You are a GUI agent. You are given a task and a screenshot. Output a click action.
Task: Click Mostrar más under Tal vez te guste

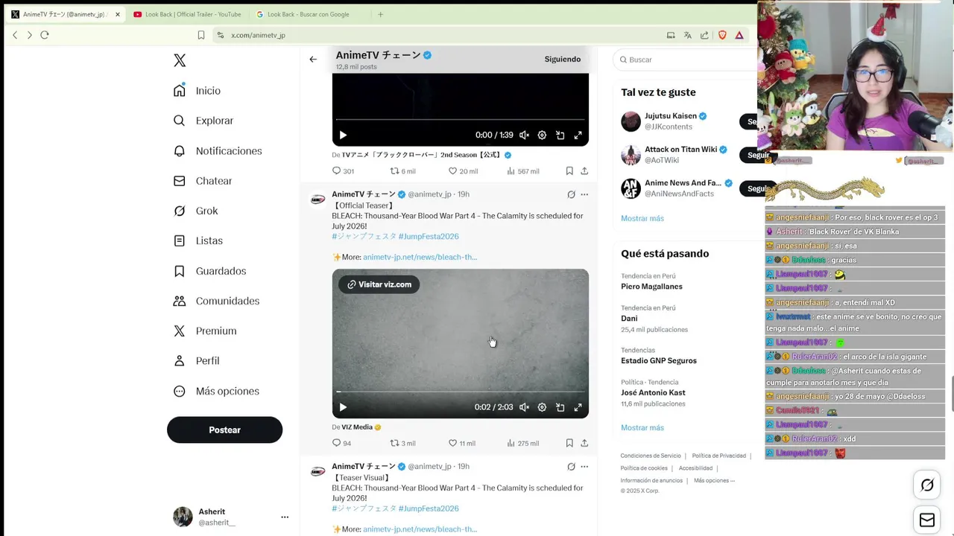point(642,218)
